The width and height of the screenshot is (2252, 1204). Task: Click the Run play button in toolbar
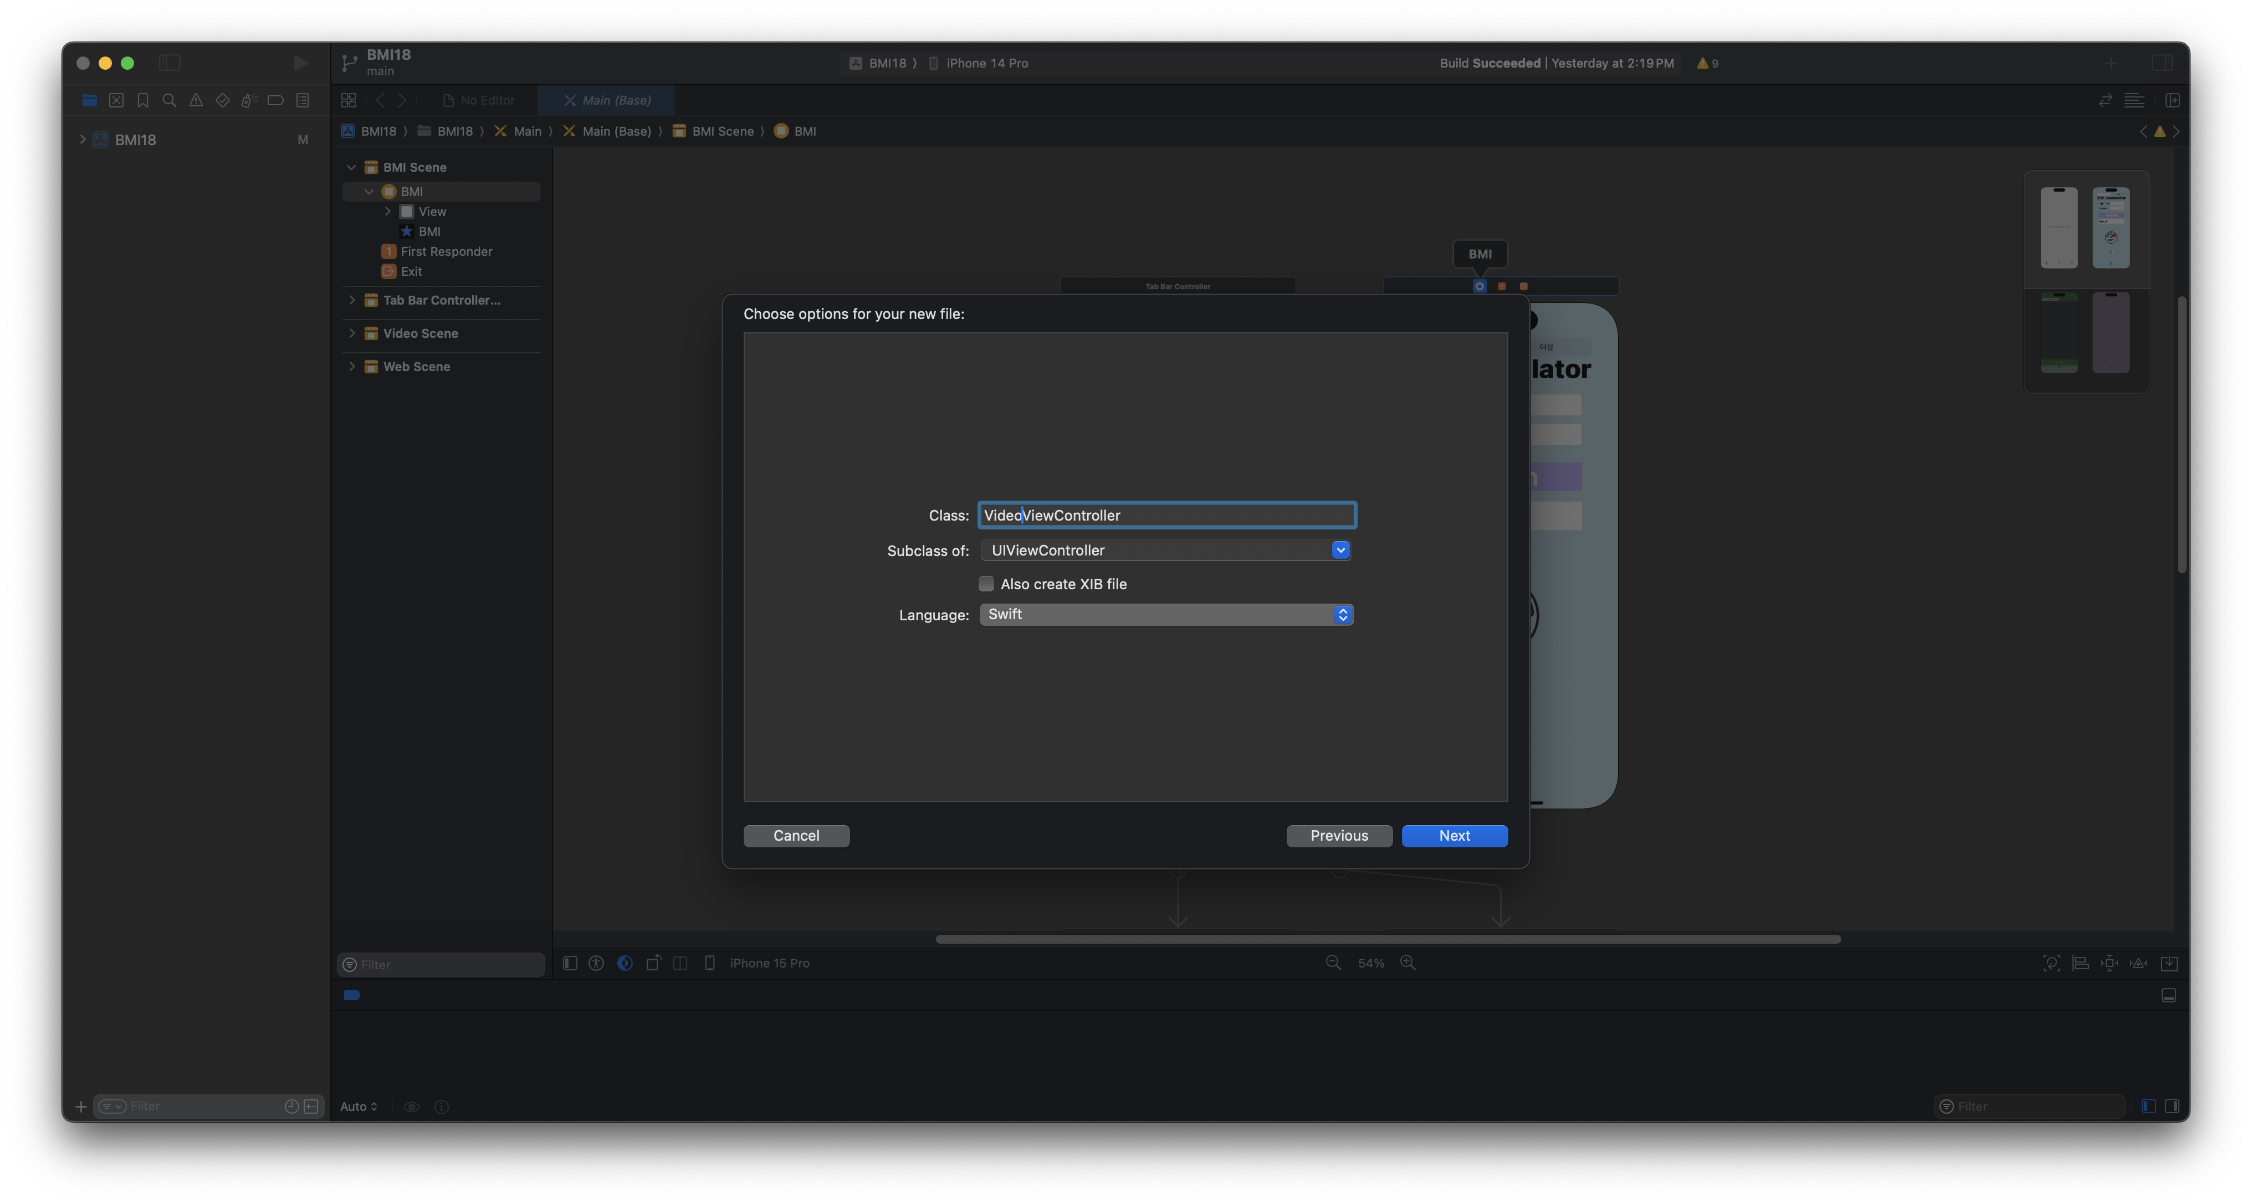click(300, 63)
